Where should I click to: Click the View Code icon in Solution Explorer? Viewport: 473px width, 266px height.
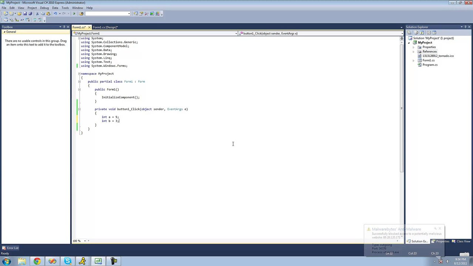[429, 33]
